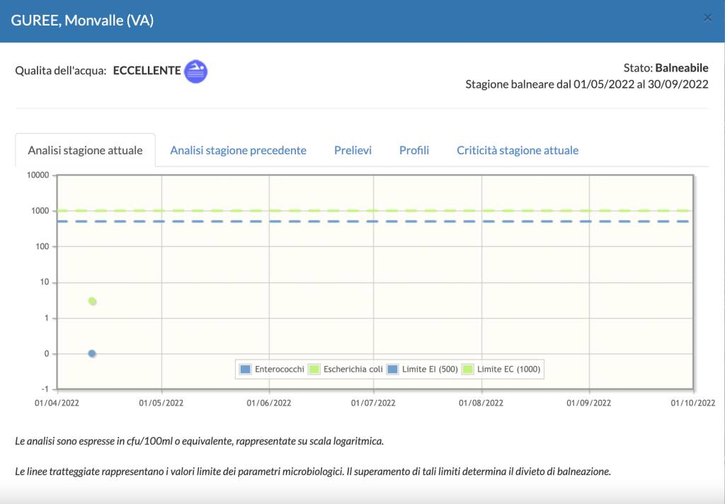725x504 pixels.
Task: Click the Enterococchi blue legend swatch
Action: (x=246, y=369)
